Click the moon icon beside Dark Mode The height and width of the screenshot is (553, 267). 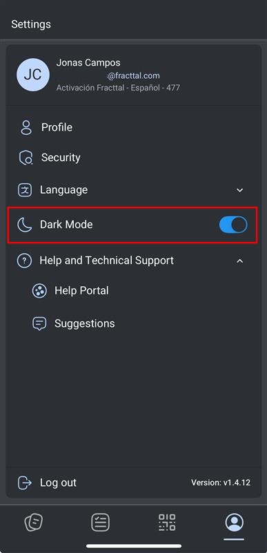[25, 225]
